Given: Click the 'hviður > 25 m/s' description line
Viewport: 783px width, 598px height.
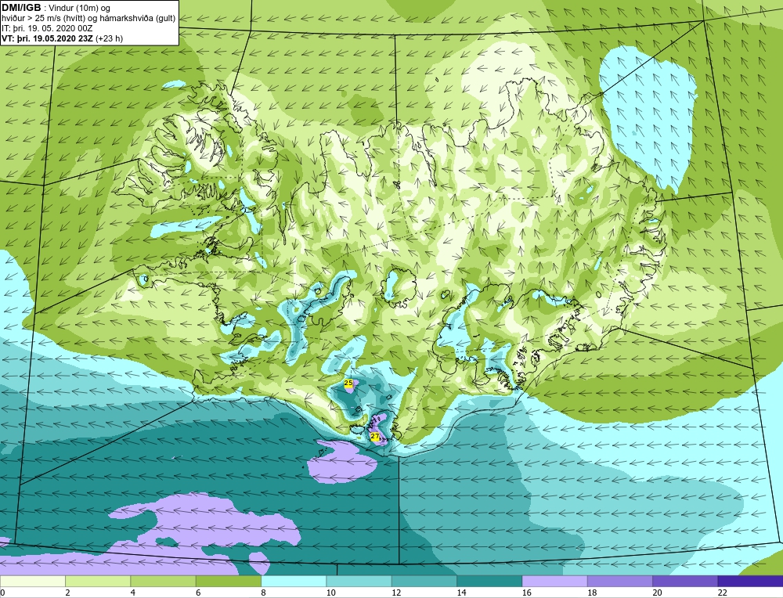Looking at the screenshot, I should pos(88,18).
